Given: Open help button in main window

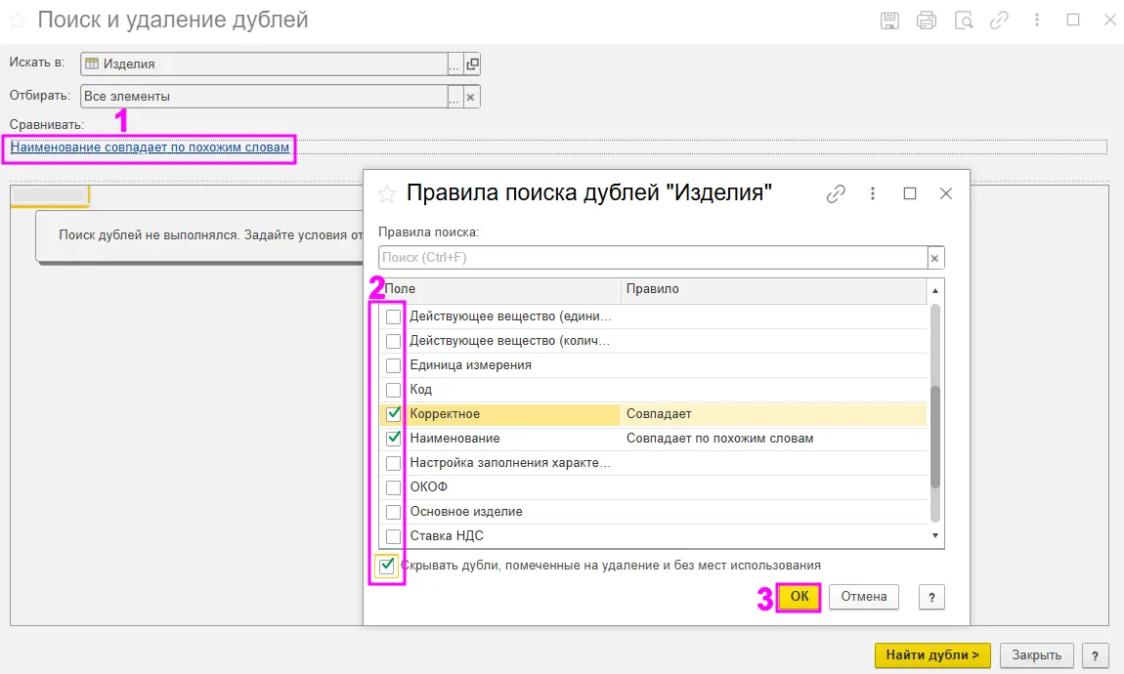Looking at the screenshot, I should coord(1095,655).
